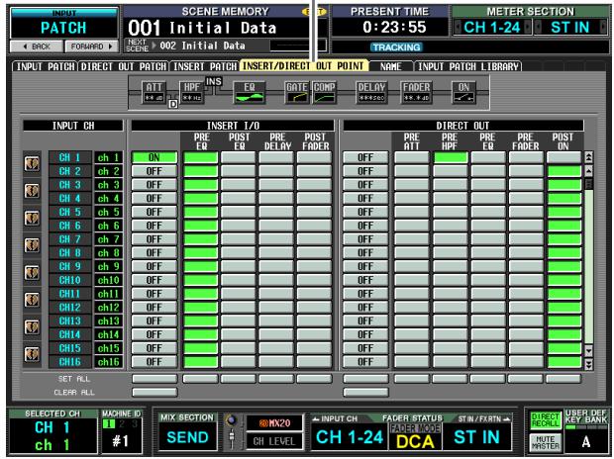The image size is (614, 459).
Task: Select the INSERT/DIRECT OUT POINT tab
Action: point(303,66)
